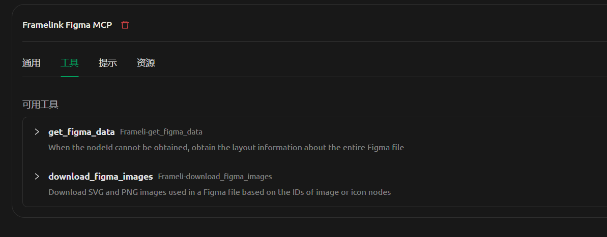The width and height of the screenshot is (607, 237).
Task: Click the download_figma_images tool name
Action: click(x=101, y=177)
